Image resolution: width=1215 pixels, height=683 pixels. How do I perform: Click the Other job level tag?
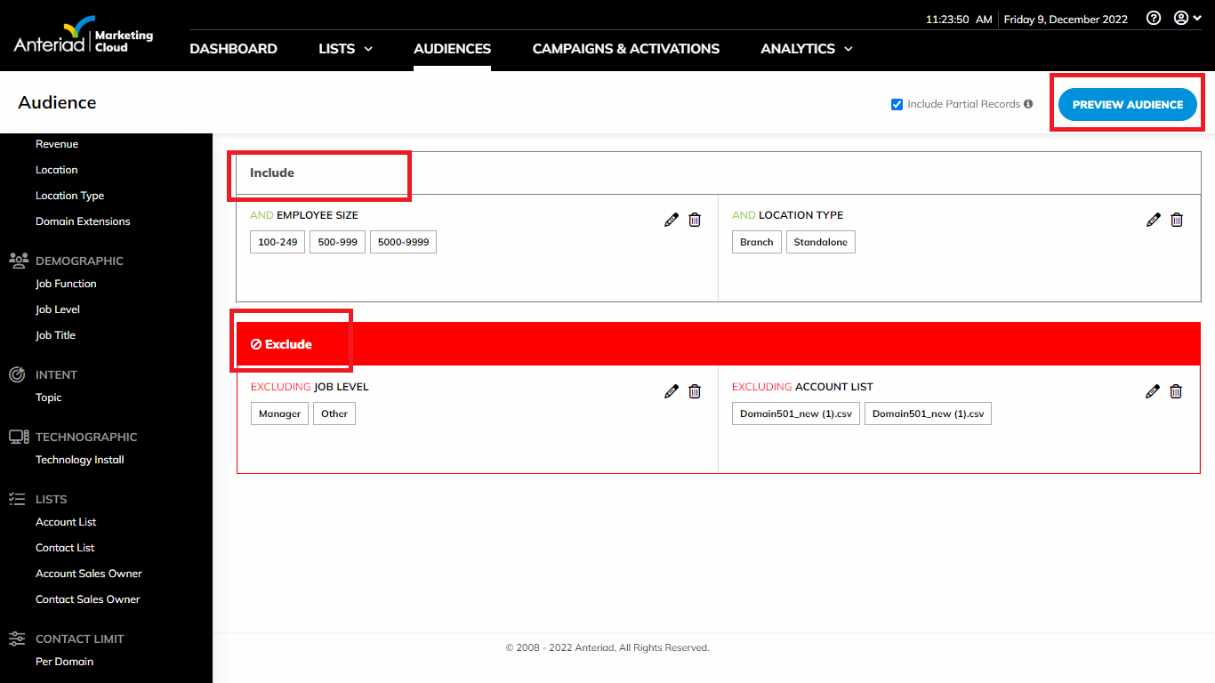pyautogui.click(x=334, y=414)
